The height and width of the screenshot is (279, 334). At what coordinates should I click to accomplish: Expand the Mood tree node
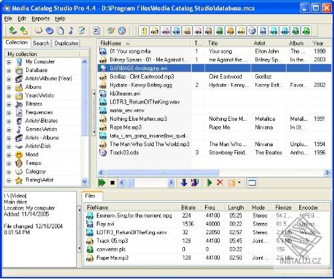(9, 155)
